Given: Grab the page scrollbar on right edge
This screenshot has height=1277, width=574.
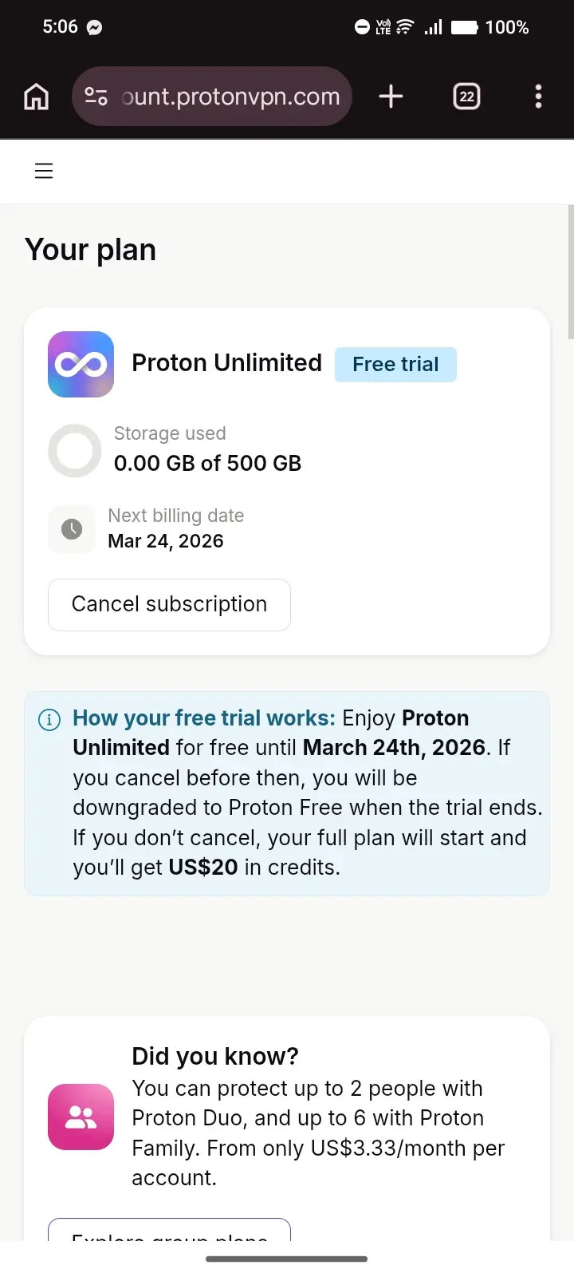Looking at the screenshot, I should click(x=570, y=271).
